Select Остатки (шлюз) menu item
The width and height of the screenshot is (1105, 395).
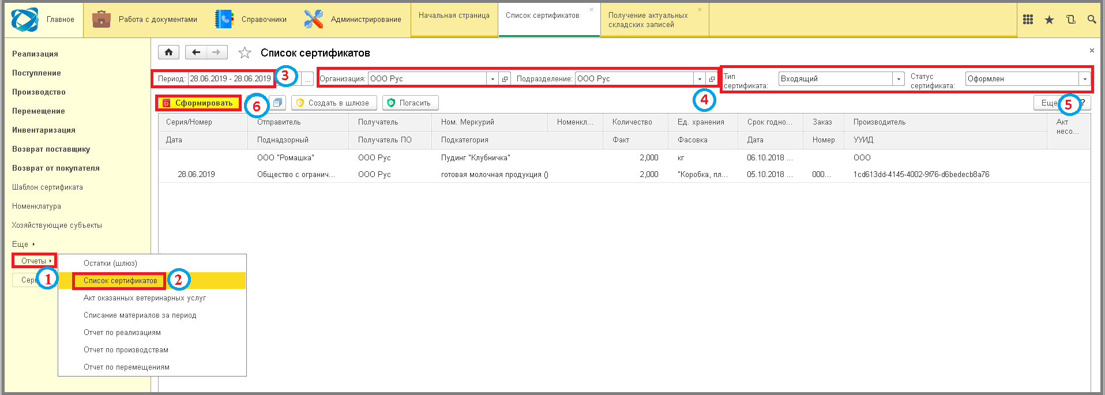(152, 264)
